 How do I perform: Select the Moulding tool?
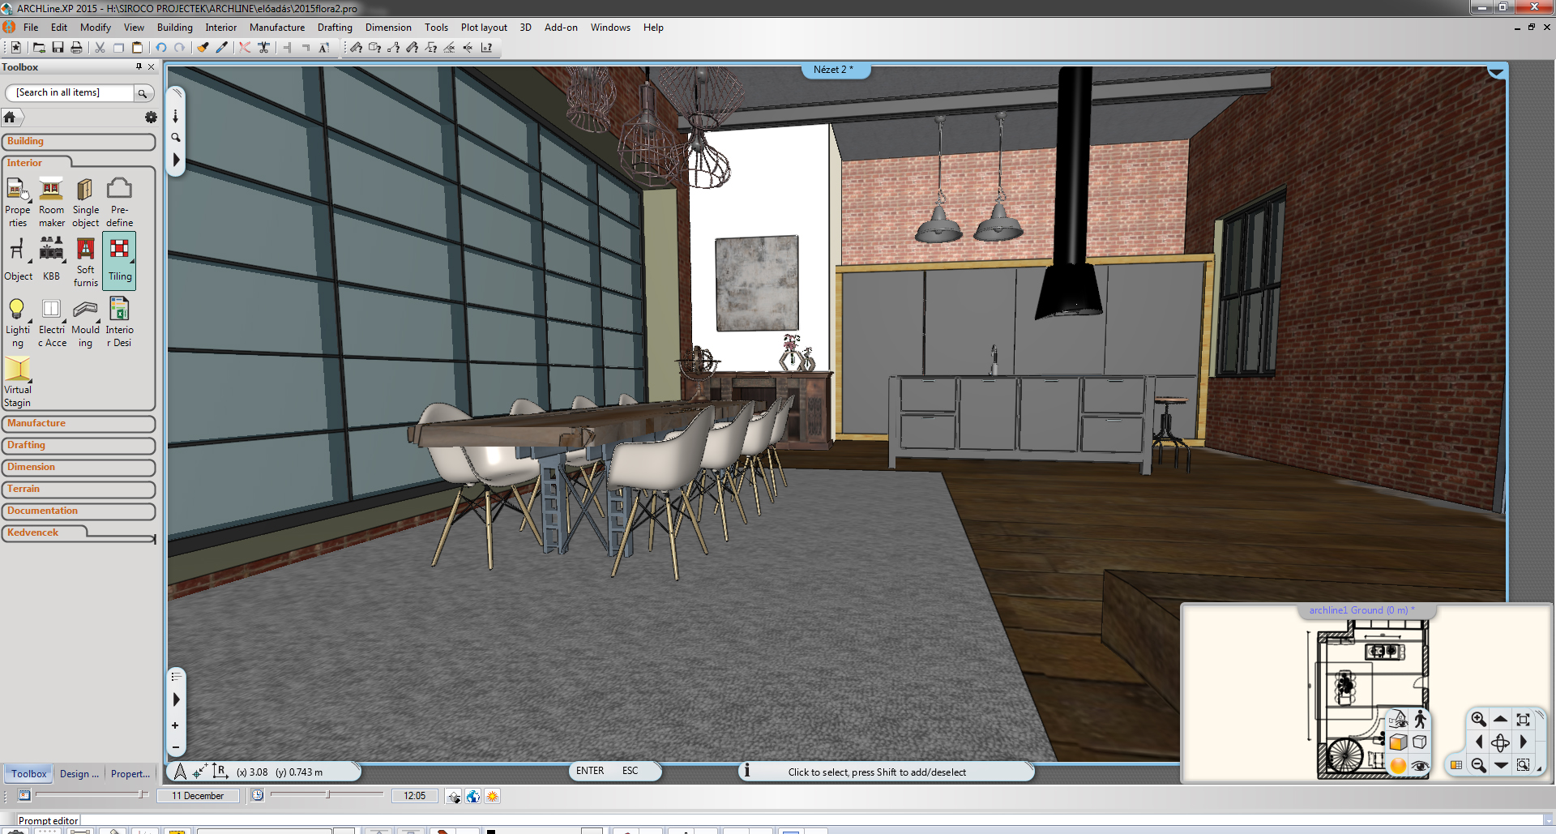85,322
